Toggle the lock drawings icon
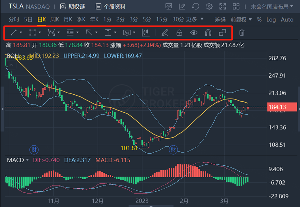 179,33
